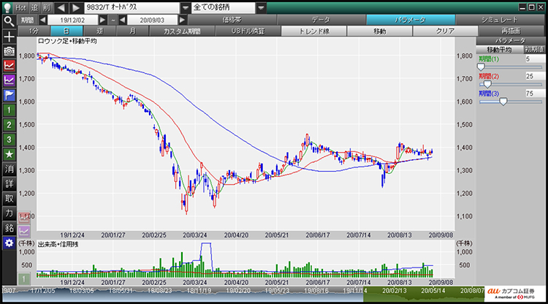
Task: Click the start date field 19/12/02
Action: click(72, 20)
